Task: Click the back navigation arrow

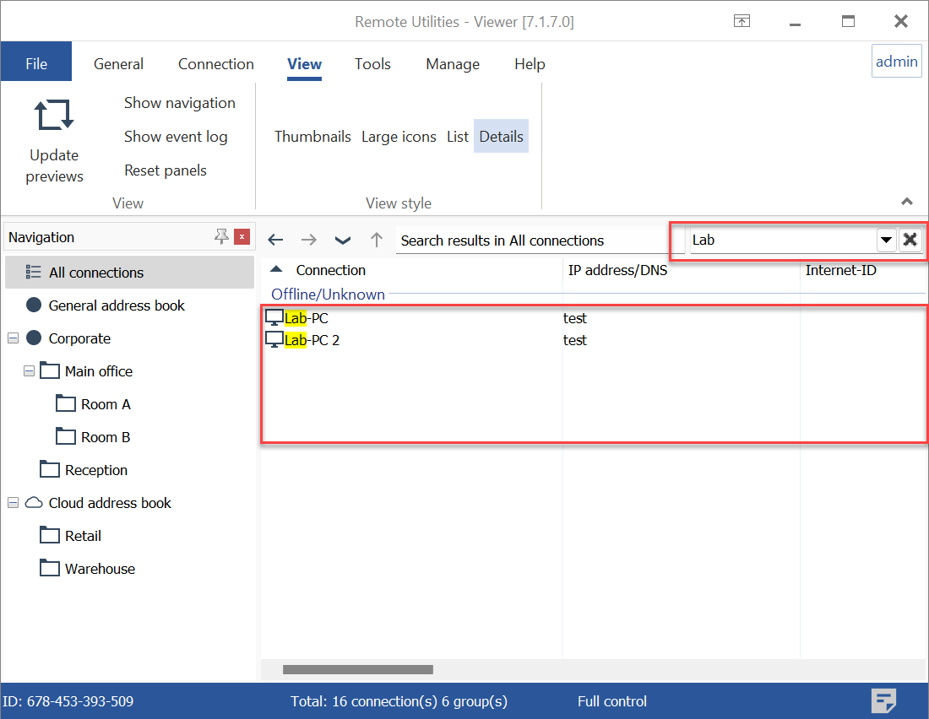Action: pos(275,240)
